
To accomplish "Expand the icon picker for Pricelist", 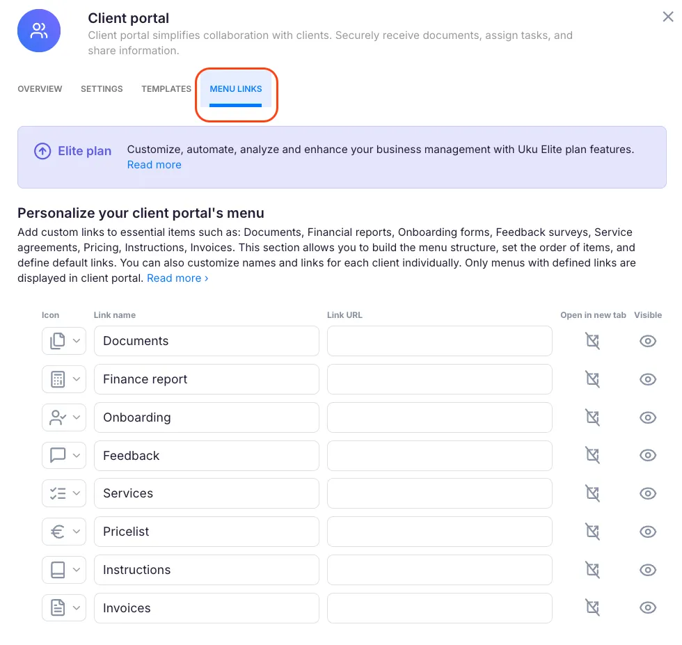I will tap(64, 532).
